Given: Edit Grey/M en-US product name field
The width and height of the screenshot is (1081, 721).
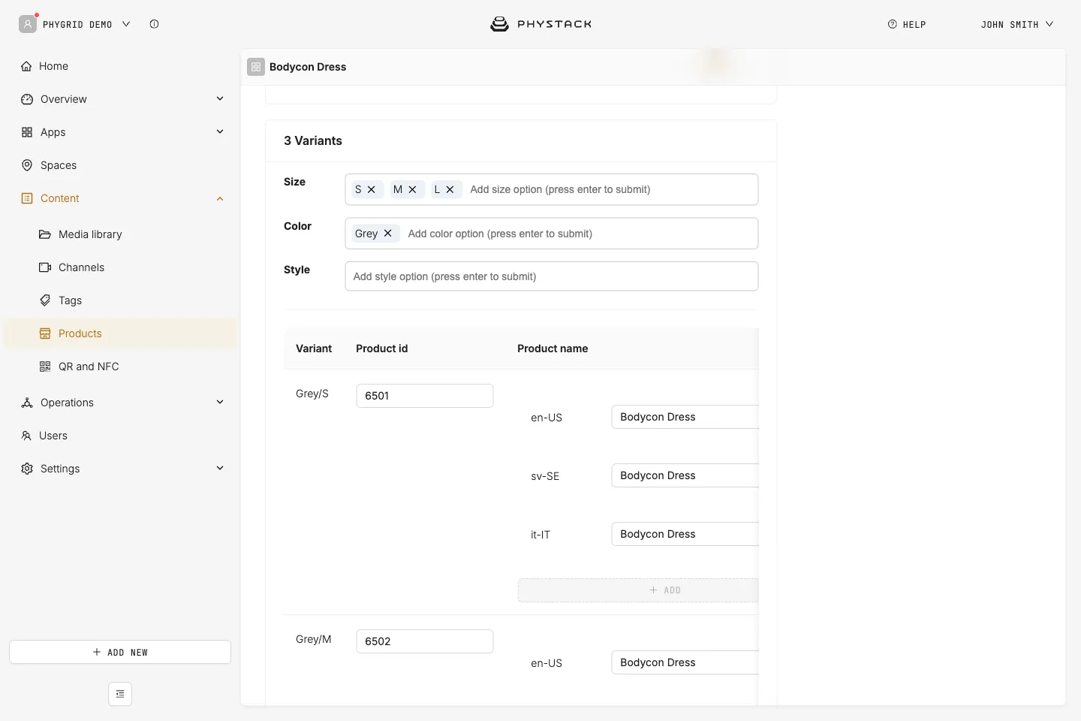Looking at the screenshot, I should [x=685, y=662].
